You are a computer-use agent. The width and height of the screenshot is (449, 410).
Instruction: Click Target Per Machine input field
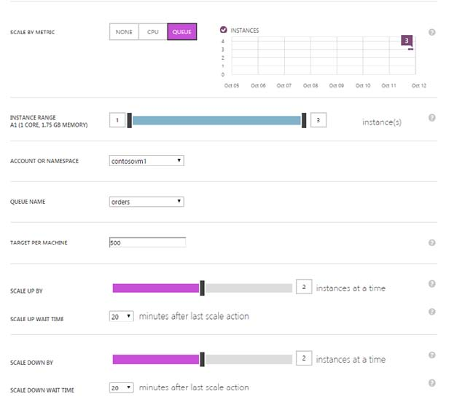147,243
